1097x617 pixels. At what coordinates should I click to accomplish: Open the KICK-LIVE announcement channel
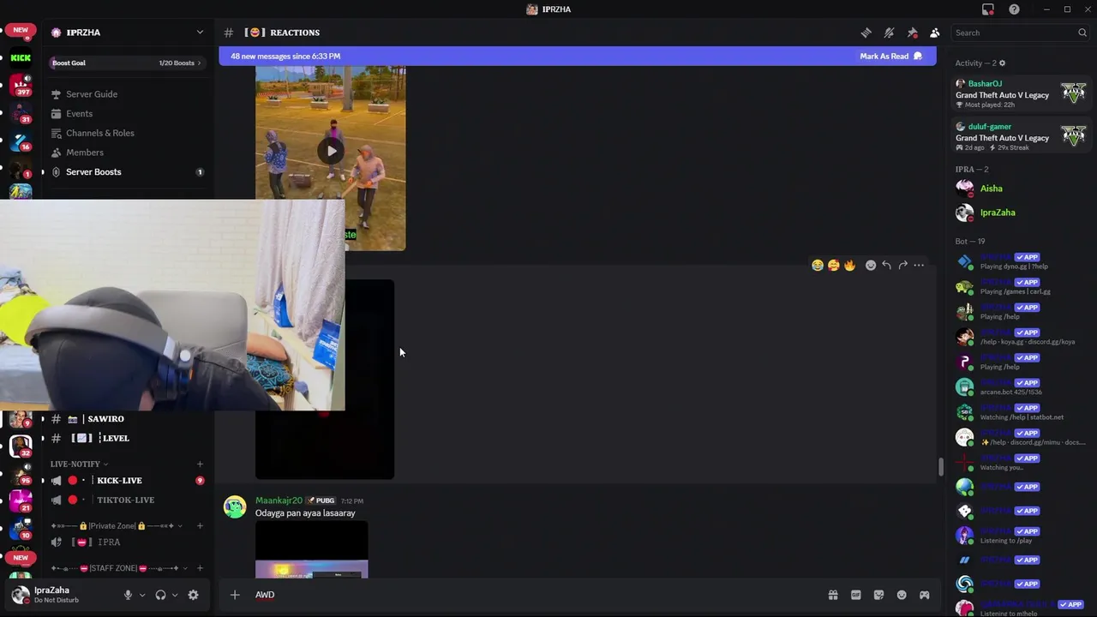127,481
